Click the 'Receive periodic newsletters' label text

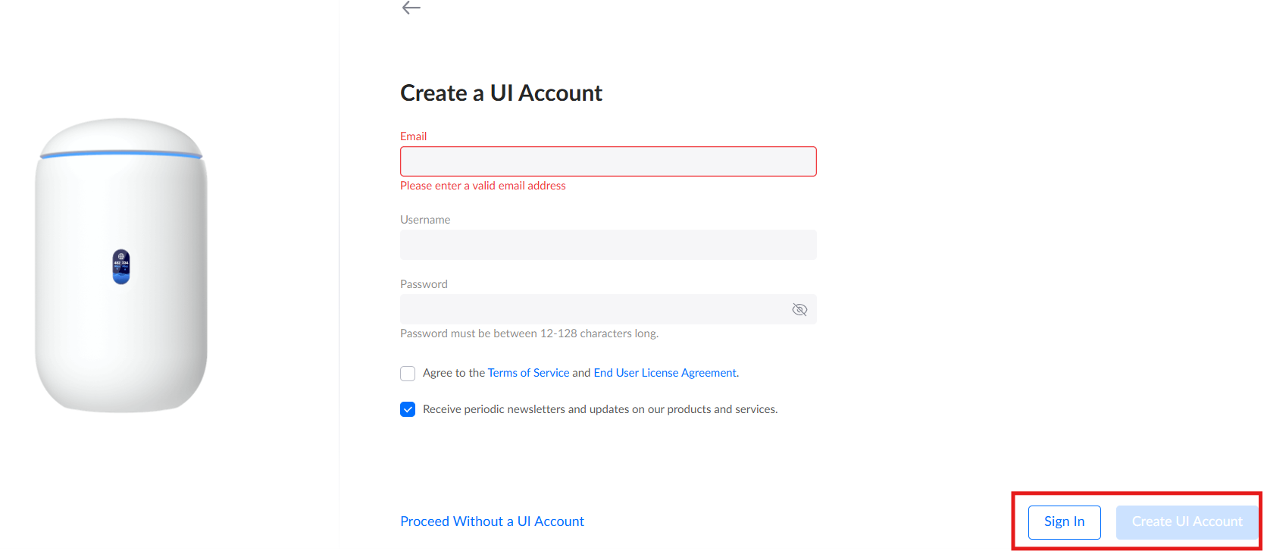599,409
